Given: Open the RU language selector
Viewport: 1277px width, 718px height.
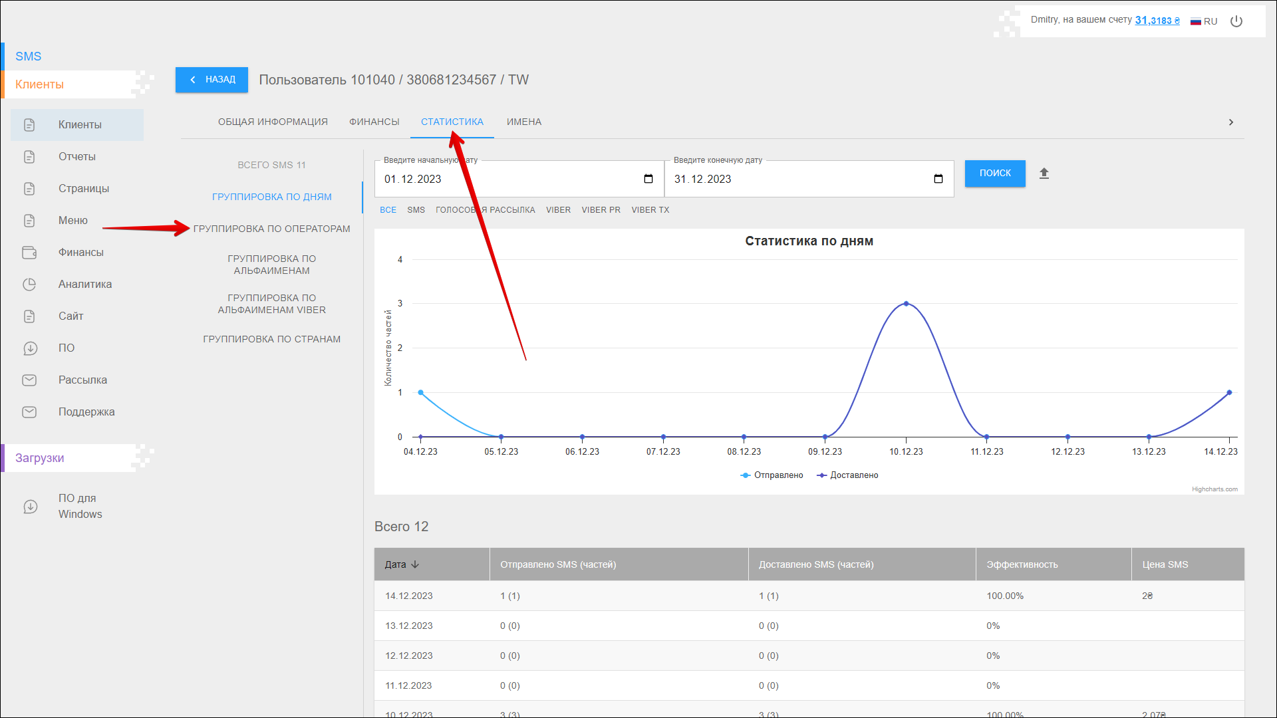Looking at the screenshot, I should 1204,21.
